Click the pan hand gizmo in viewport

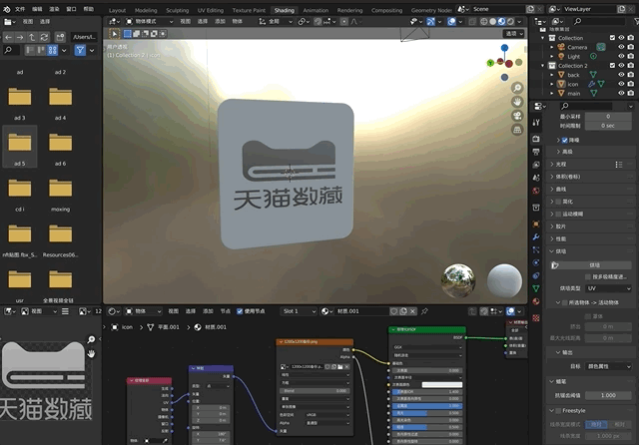tap(517, 102)
